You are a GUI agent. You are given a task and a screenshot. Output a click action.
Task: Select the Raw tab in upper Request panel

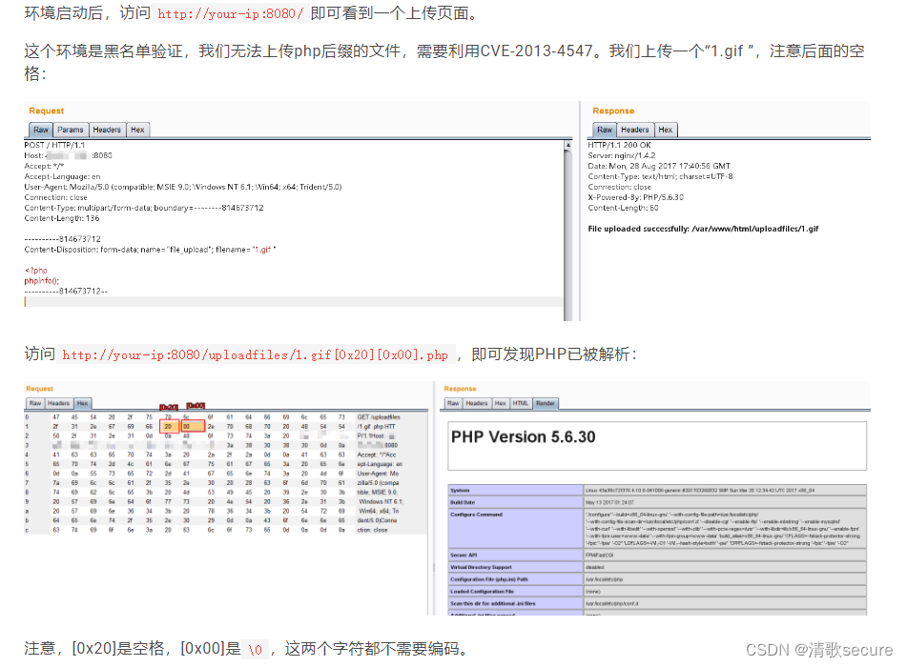click(x=40, y=130)
